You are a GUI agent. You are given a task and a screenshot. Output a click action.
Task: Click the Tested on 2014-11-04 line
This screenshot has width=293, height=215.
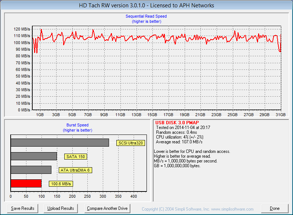pos(183,128)
